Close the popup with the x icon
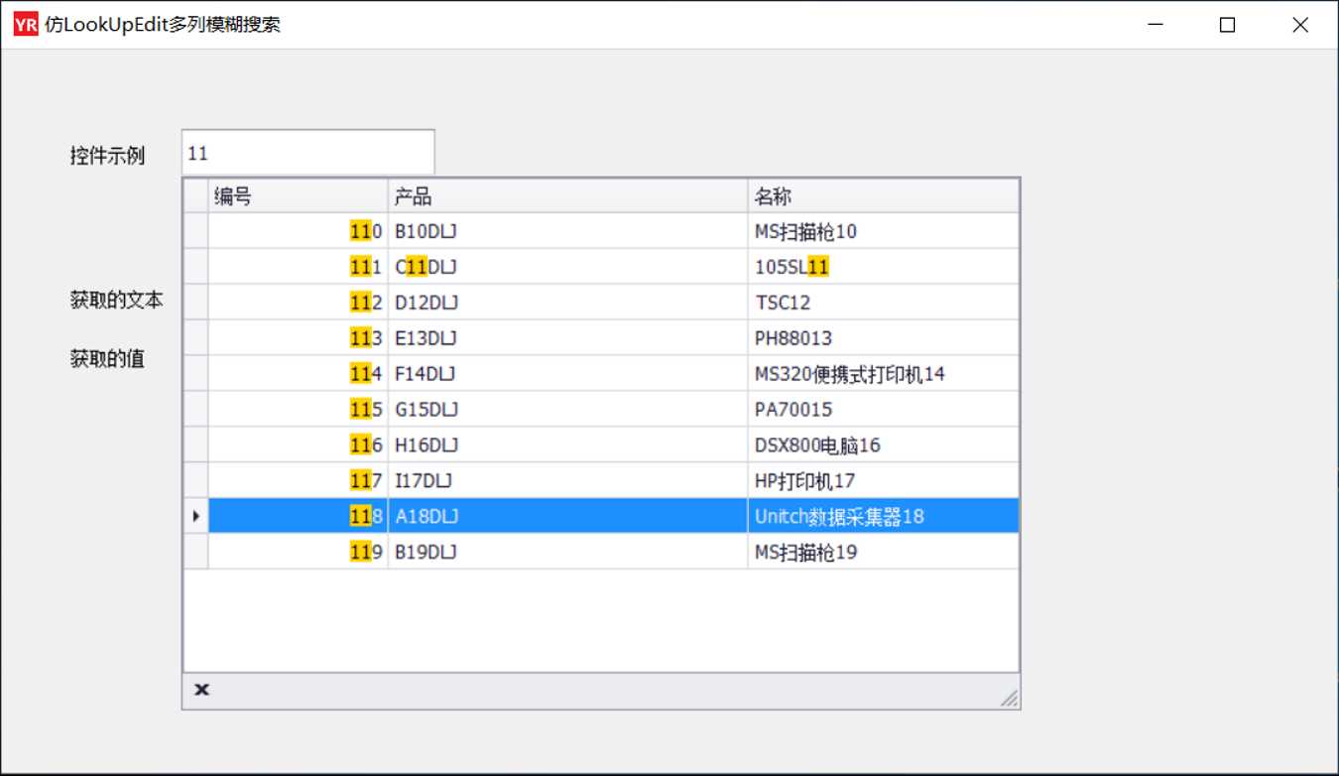 [x=201, y=690]
